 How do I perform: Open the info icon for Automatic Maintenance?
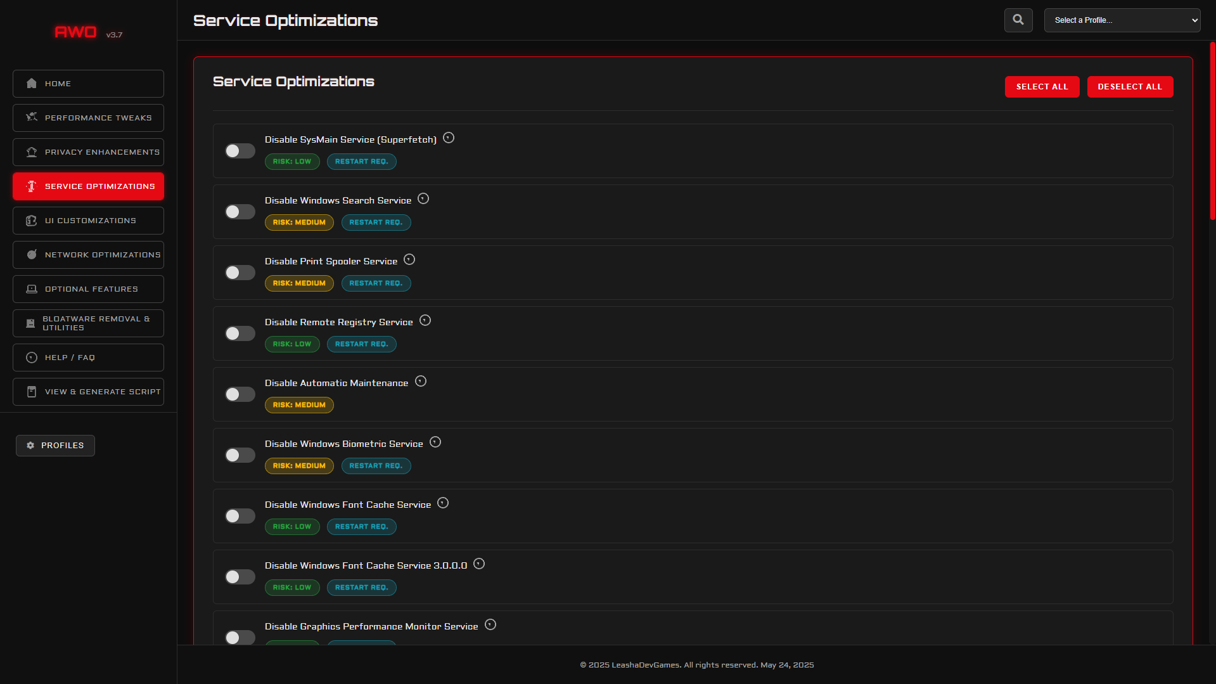click(x=421, y=382)
